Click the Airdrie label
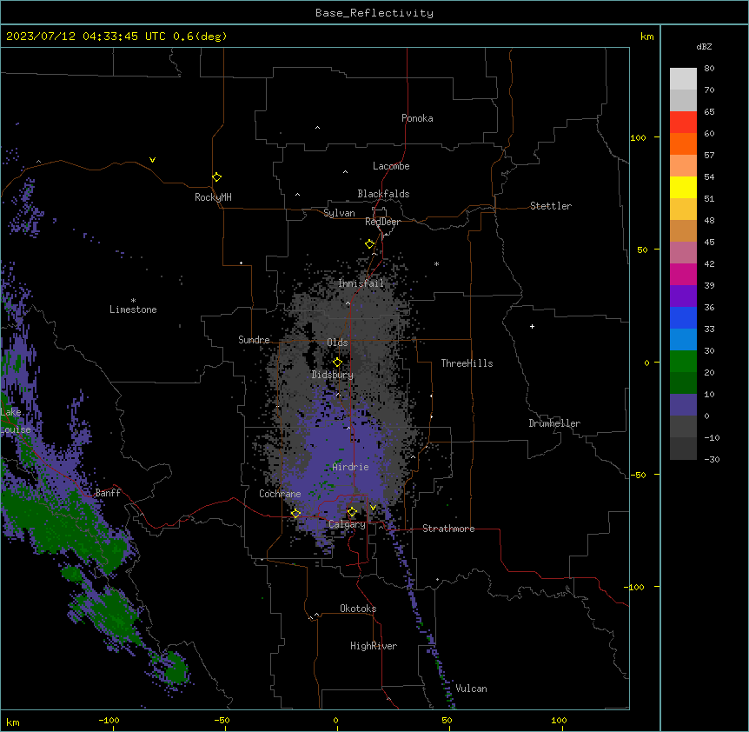Image resolution: width=749 pixels, height=732 pixels. point(351,467)
